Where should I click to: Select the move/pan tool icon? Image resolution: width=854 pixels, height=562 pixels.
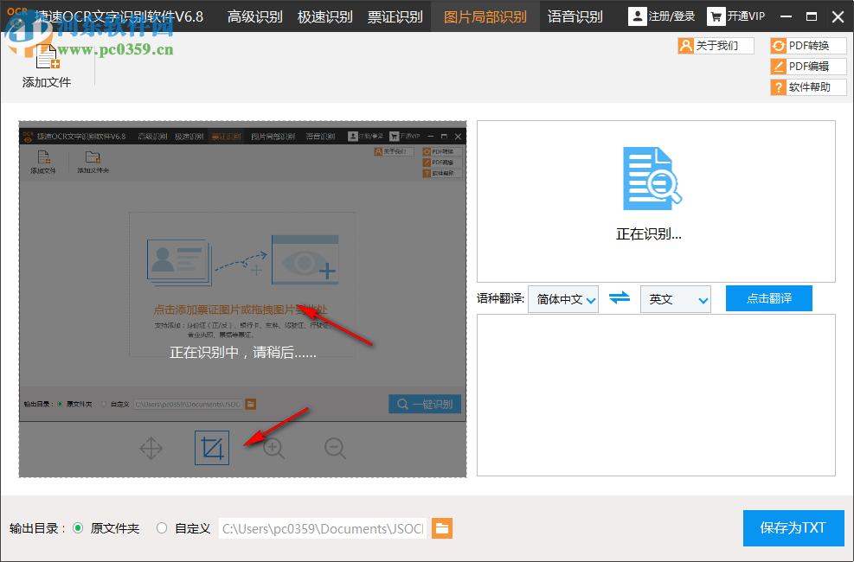click(x=151, y=448)
